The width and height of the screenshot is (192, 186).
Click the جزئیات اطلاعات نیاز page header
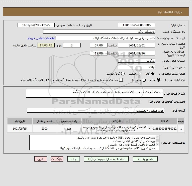tap(170, 12)
